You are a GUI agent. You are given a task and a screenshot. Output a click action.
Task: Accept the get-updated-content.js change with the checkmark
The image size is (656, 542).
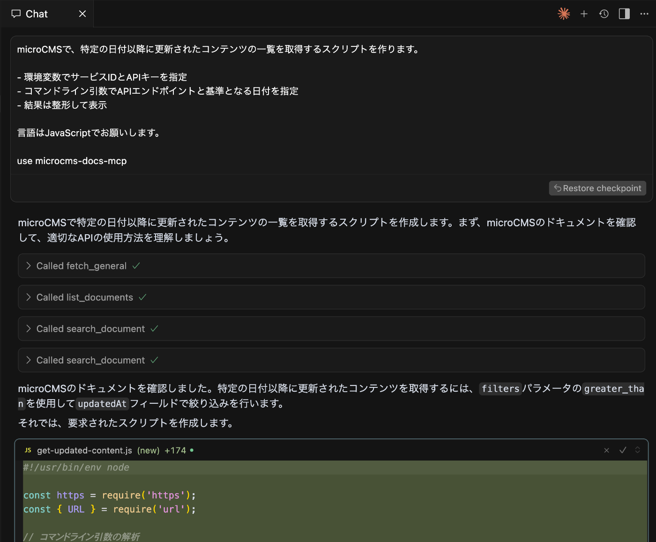623,450
